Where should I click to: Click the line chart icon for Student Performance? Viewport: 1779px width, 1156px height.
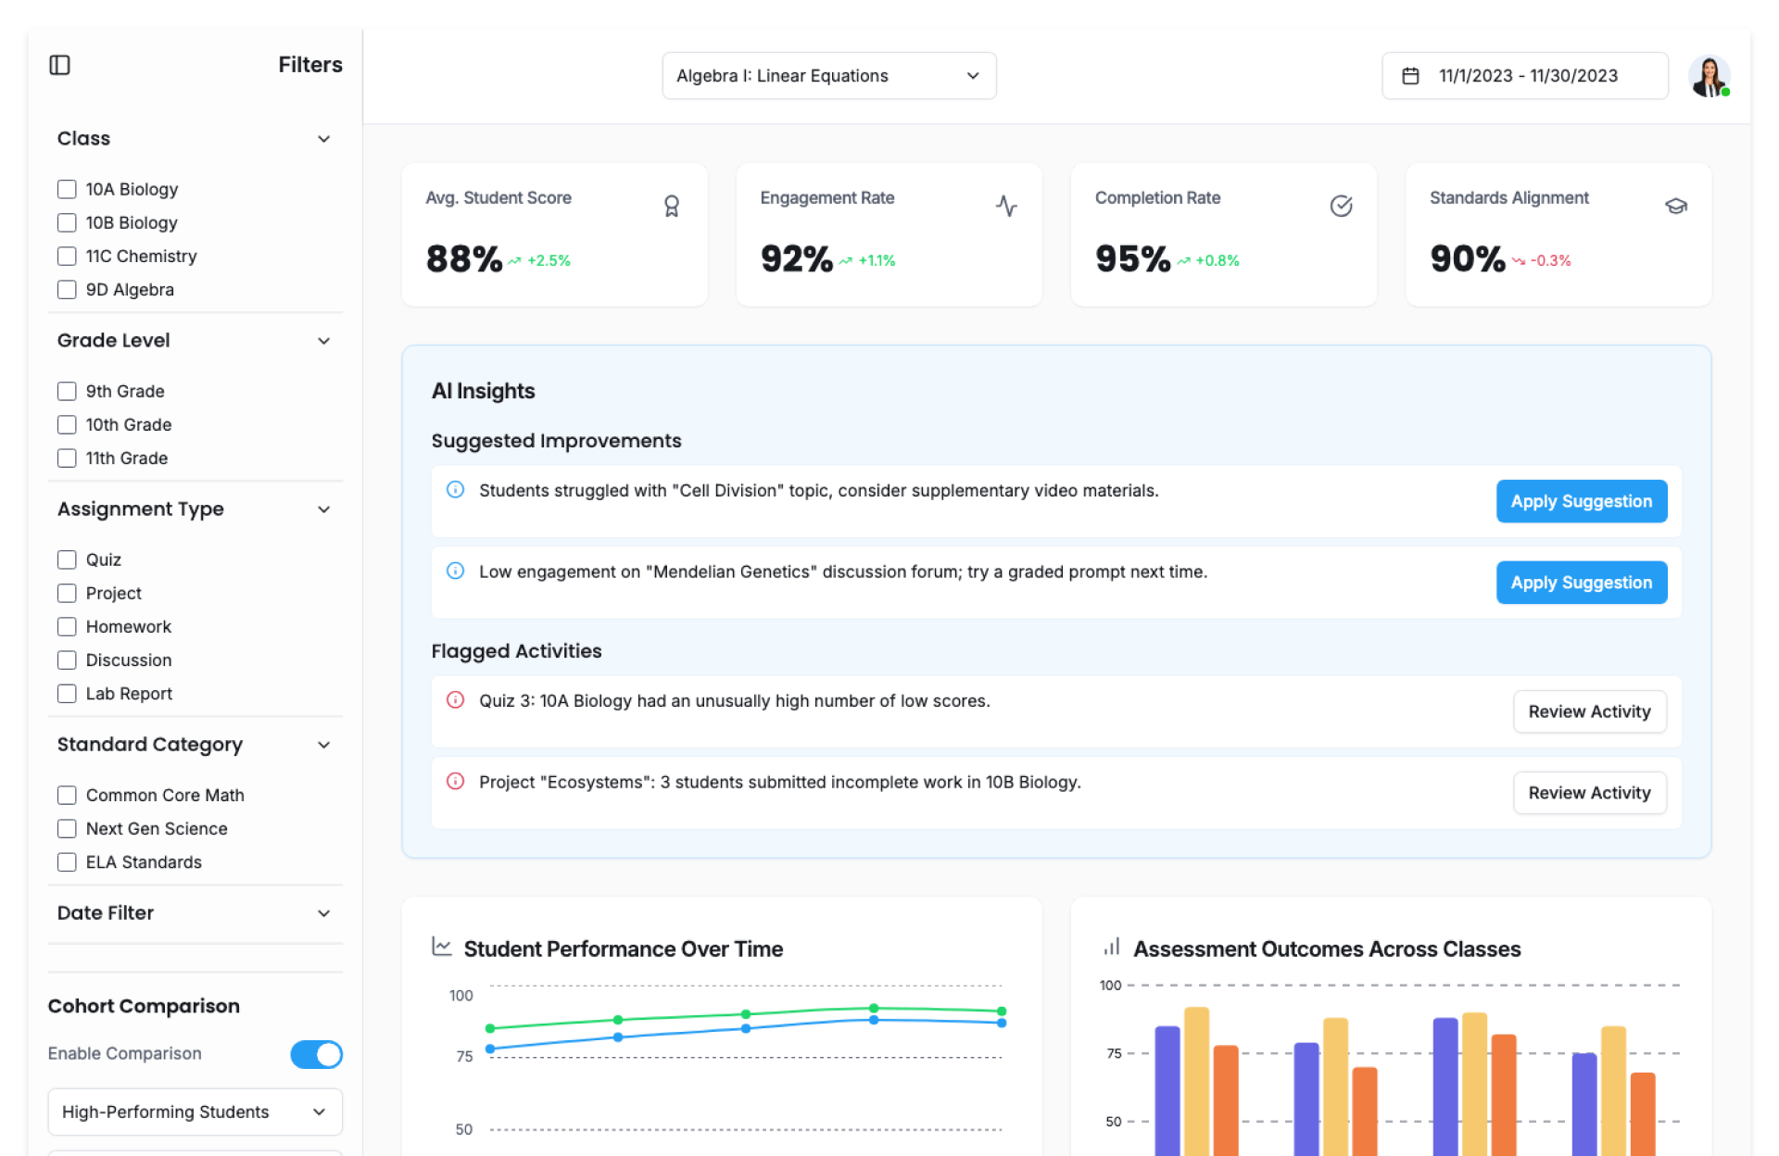(x=442, y=947)
